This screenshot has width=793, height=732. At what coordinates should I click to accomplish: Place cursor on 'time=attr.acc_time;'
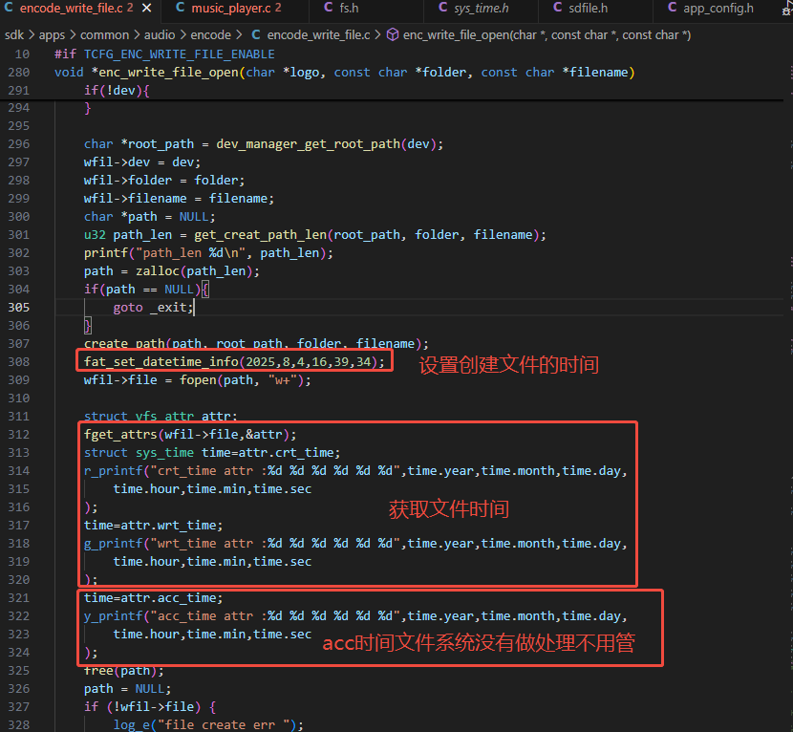tap(153, 598)
